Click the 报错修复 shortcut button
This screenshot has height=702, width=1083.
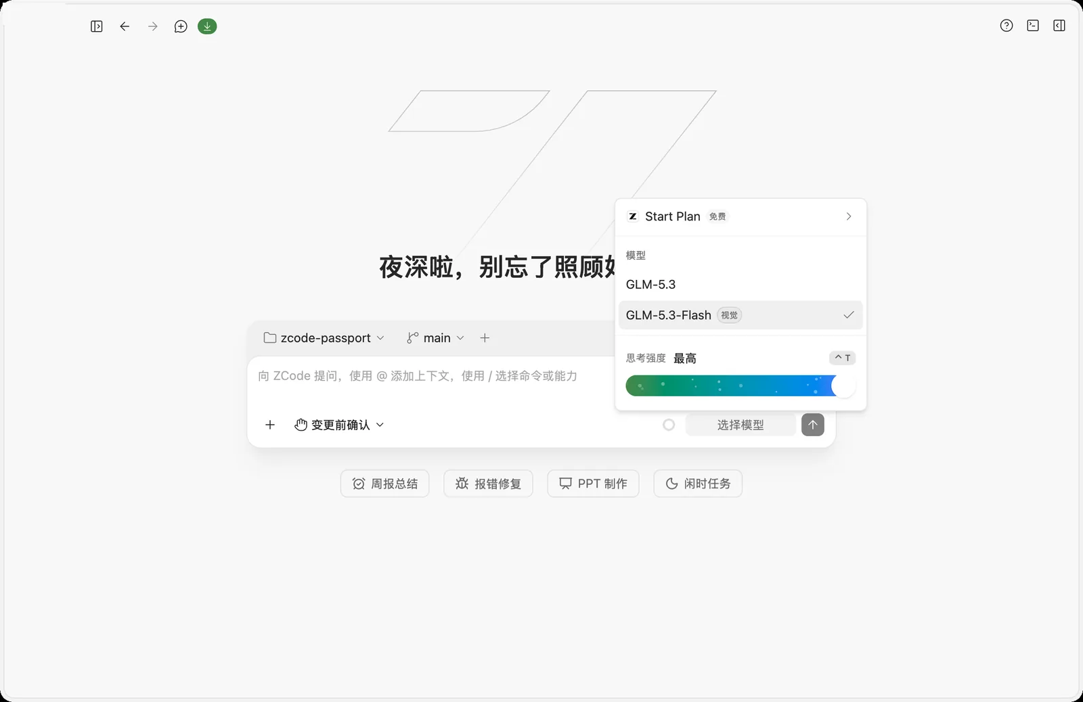pyautogui.click(x=488, y=484)
